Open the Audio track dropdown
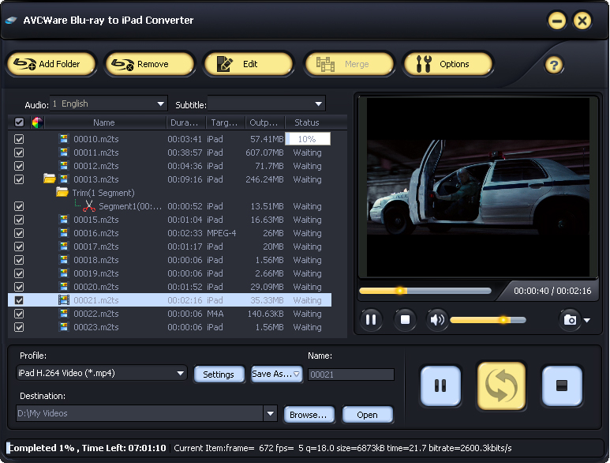The image size is (610, 463). (109, 104)
